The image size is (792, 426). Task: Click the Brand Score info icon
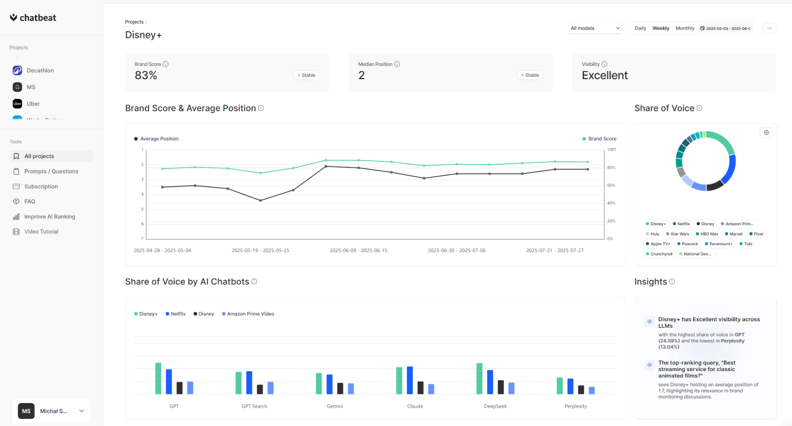click(166, 64)
